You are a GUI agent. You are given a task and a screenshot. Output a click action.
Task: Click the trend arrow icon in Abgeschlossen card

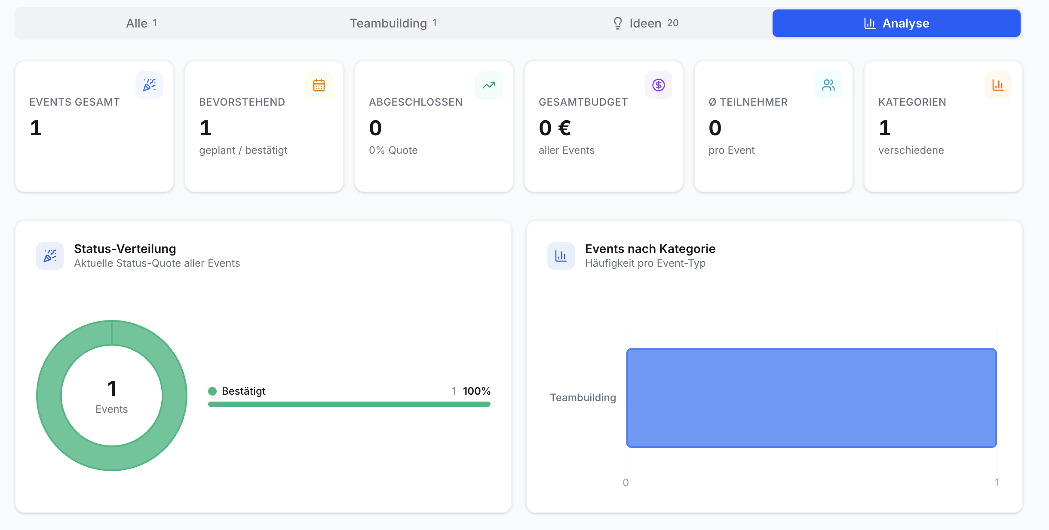click(x=489, y=85)
